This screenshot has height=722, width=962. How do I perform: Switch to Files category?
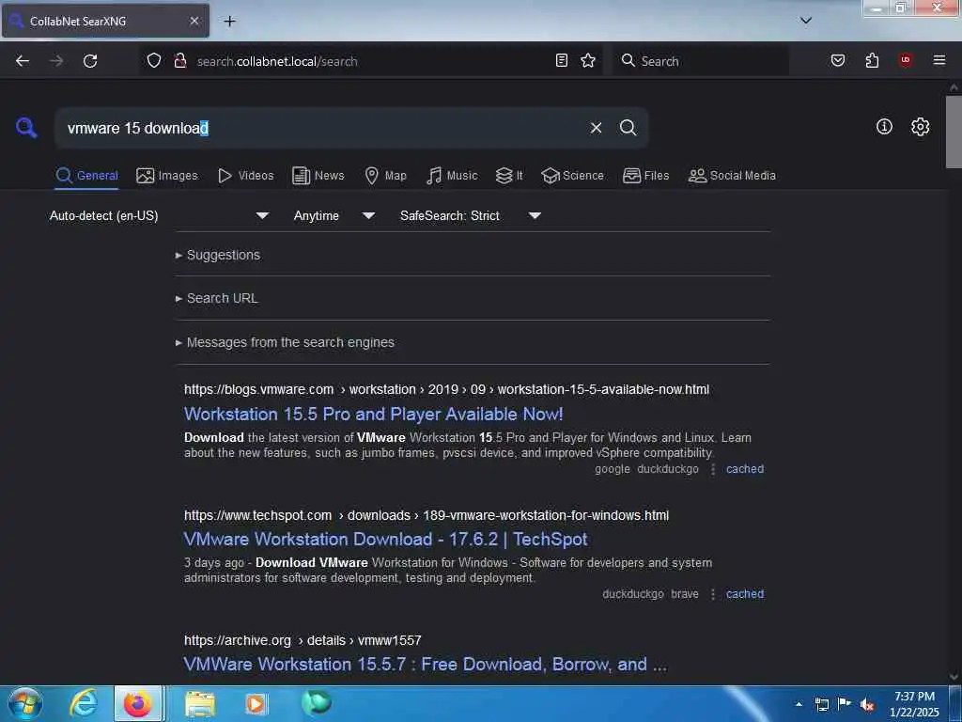pos(645,176)
